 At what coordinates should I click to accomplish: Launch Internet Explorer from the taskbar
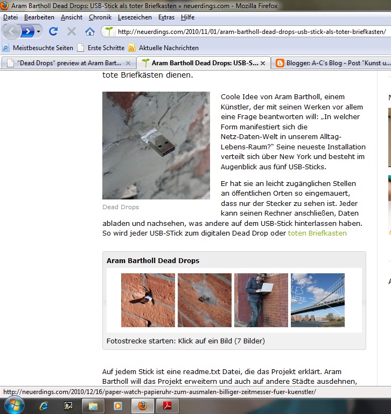click(44, 406)
